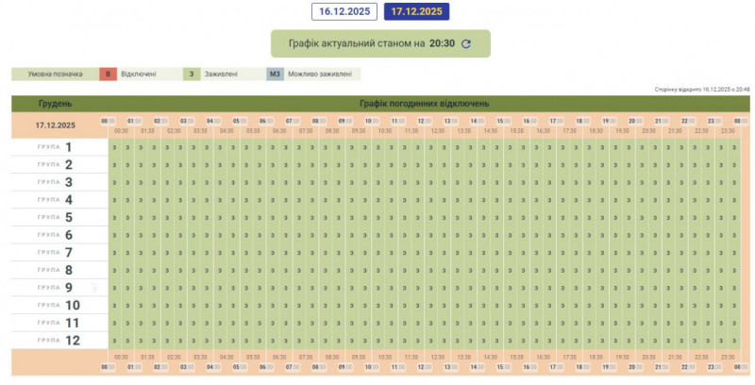Viewport: 755px width, 385px height.
Task: Click the blue 'МЗ' possibly-powered legend swatch
Action: click(x=275, y=74)
